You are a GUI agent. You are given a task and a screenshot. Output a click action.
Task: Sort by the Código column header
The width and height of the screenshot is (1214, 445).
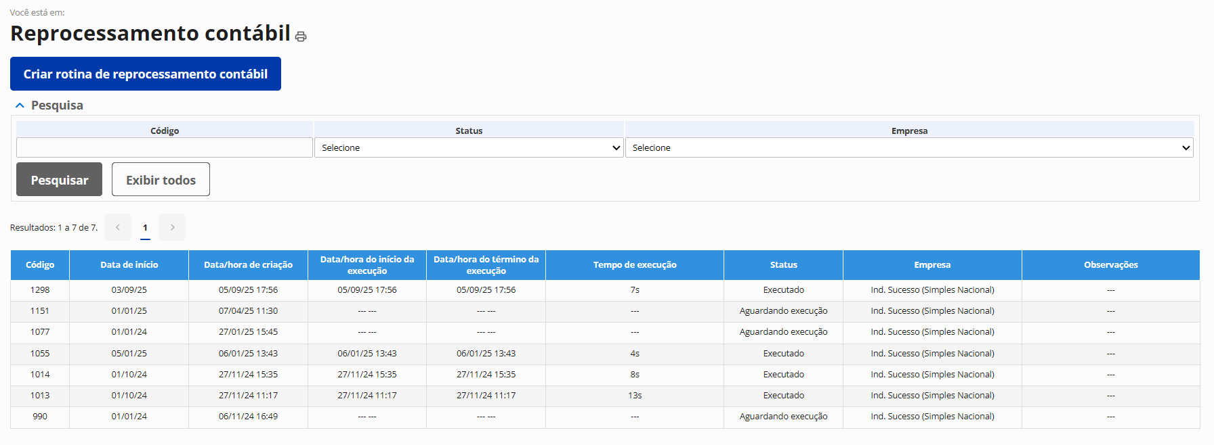(40, 265)
